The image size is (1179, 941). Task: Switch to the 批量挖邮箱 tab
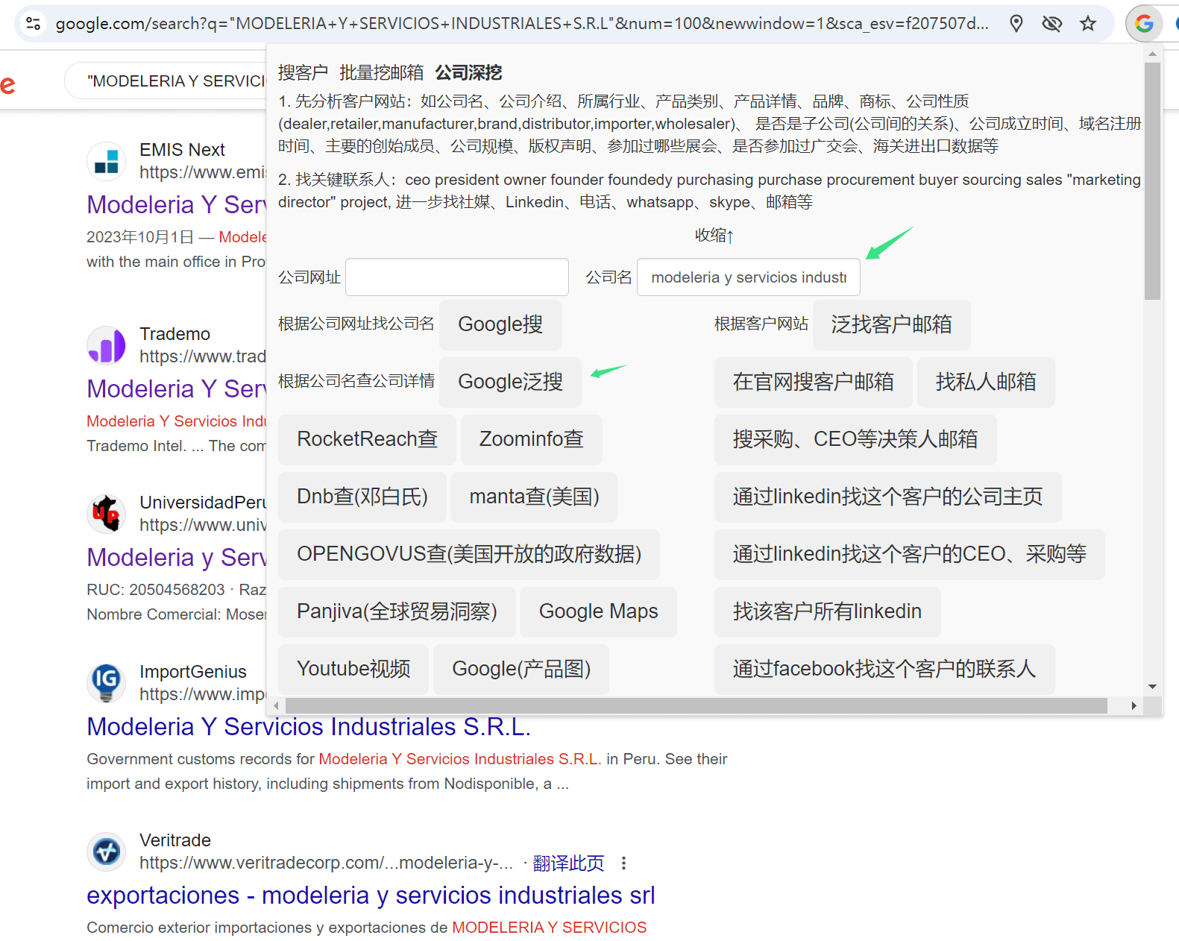[x=382, y=72]
